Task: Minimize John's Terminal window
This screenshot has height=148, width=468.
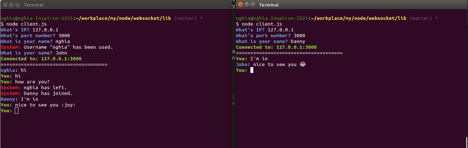Action: tap(11, 5)
